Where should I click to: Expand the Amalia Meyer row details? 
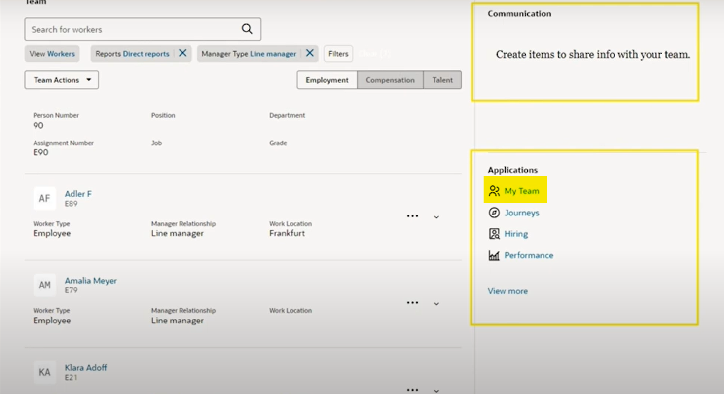coord(436,303)
